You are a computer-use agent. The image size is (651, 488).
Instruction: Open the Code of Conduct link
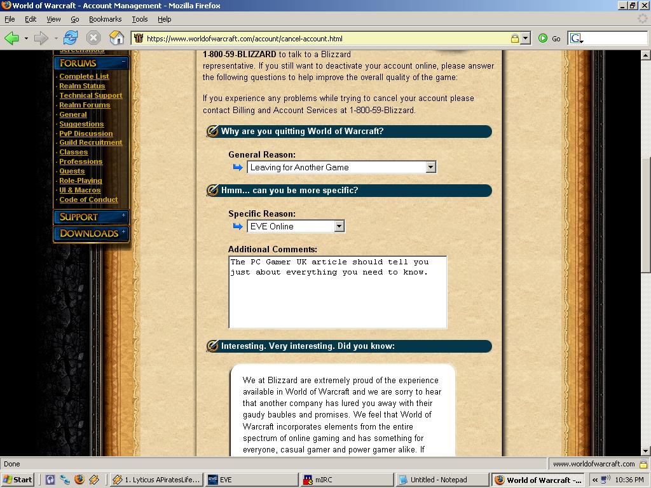point(88,200)
